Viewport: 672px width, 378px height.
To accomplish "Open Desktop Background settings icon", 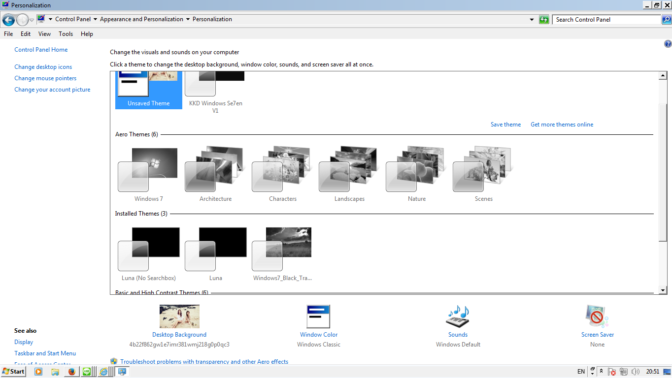I will 179,316.
